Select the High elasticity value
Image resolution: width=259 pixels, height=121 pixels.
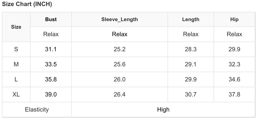pyautogui.click(x=163, y=110)
